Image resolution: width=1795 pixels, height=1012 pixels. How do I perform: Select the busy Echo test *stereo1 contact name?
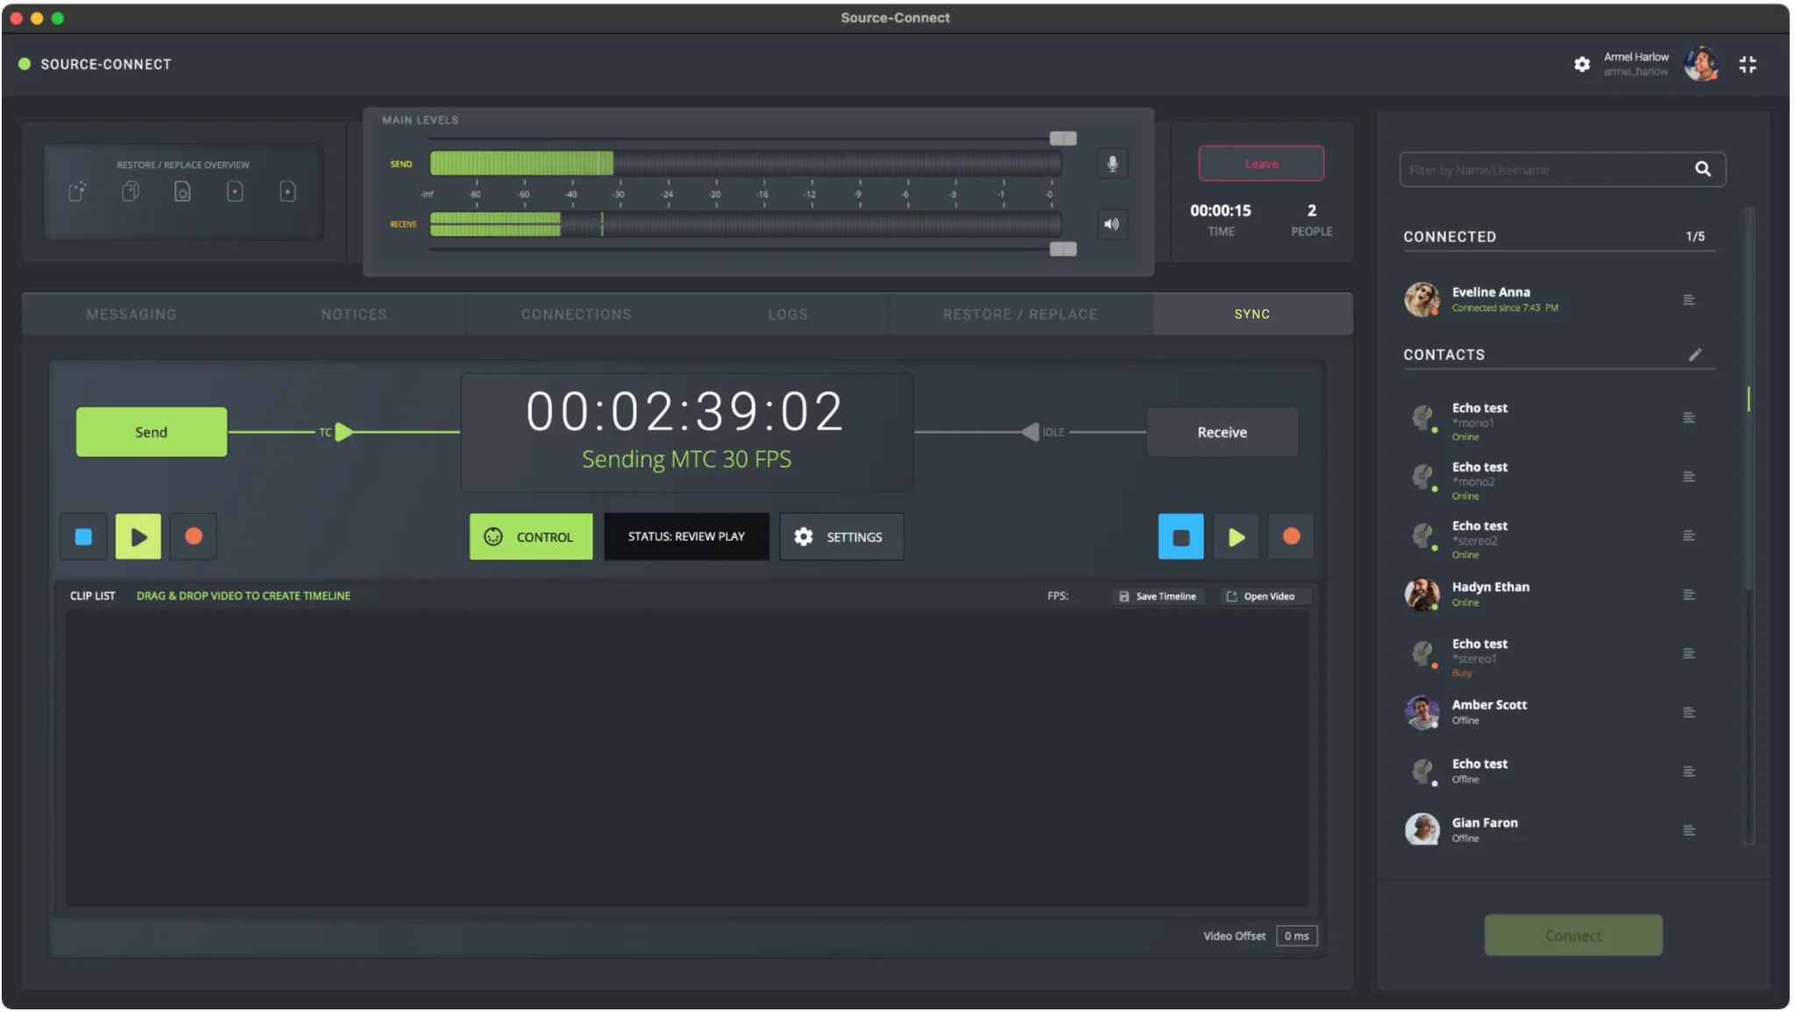1479,644
